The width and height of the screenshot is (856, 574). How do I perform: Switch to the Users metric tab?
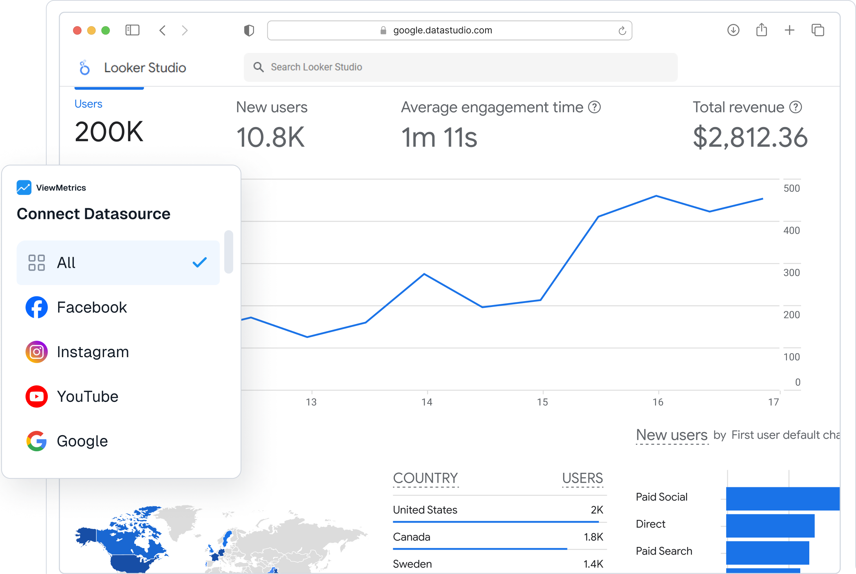point(89,104)
